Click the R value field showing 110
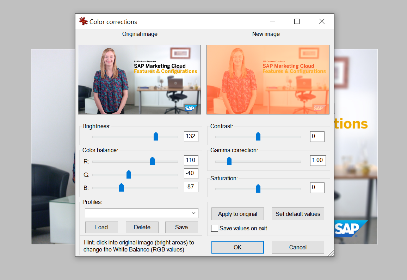 coord(191,160)
